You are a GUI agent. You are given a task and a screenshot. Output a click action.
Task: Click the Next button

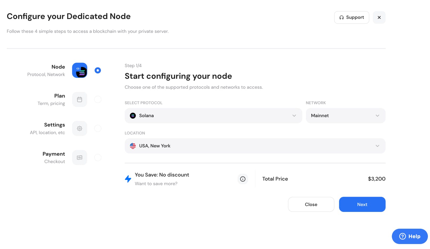(362, 204)
